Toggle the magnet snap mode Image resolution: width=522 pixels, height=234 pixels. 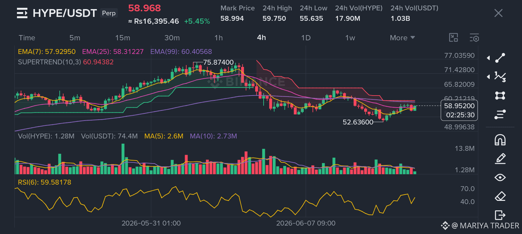pyautogui.click(x=500, y=140)
